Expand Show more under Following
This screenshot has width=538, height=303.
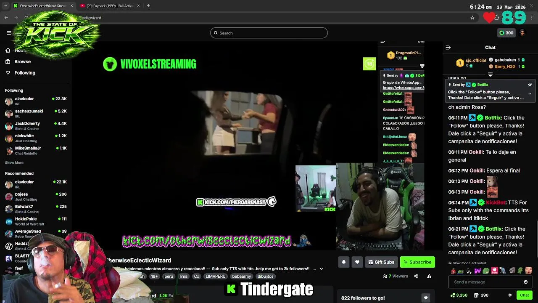[x=14, y=163]
